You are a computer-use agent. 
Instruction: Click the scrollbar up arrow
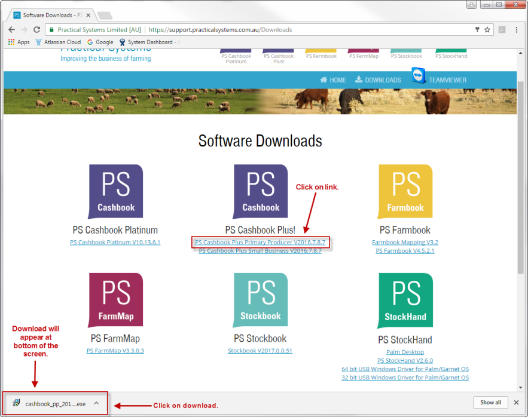click(x=521, y=53)
